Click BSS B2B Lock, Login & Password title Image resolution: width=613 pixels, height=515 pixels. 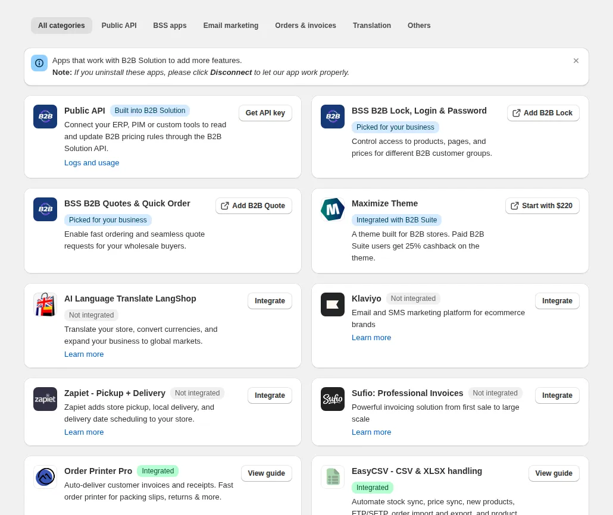tap(419, 111)
